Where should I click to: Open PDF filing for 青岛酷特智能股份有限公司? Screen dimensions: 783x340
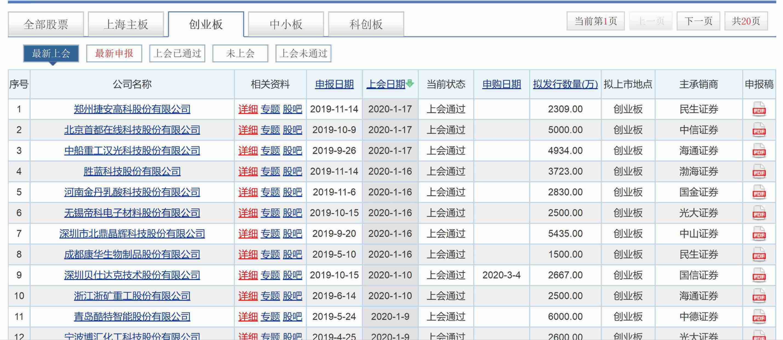click(759, 317)
